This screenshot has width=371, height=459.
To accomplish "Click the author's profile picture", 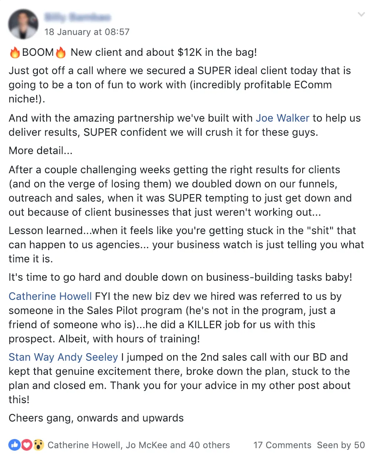I will (23, 24).
